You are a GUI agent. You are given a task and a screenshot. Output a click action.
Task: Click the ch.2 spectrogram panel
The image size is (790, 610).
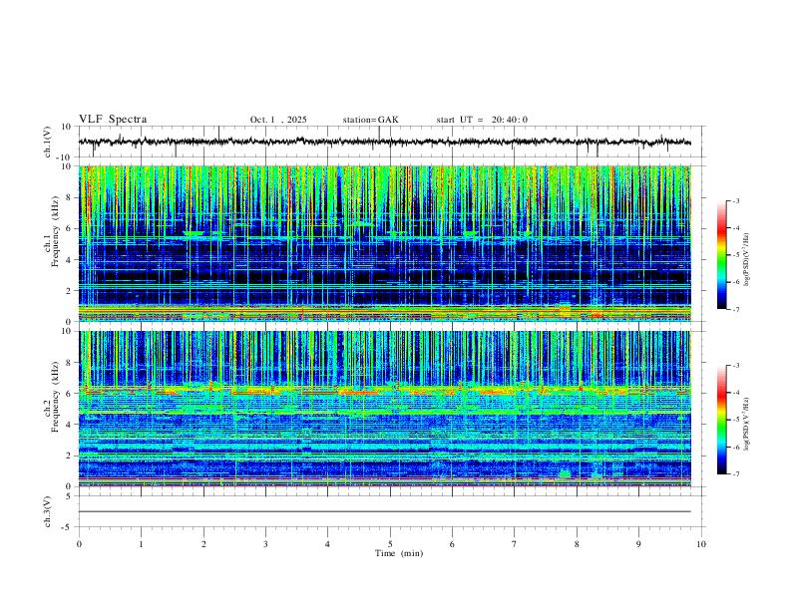[384, 409]
